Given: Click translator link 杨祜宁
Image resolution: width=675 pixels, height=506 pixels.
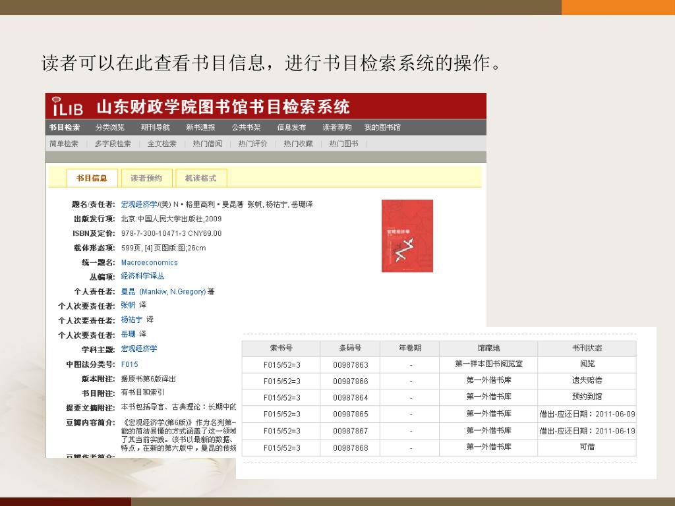Looking at the screenshot, I should click(x=131, y=320).
